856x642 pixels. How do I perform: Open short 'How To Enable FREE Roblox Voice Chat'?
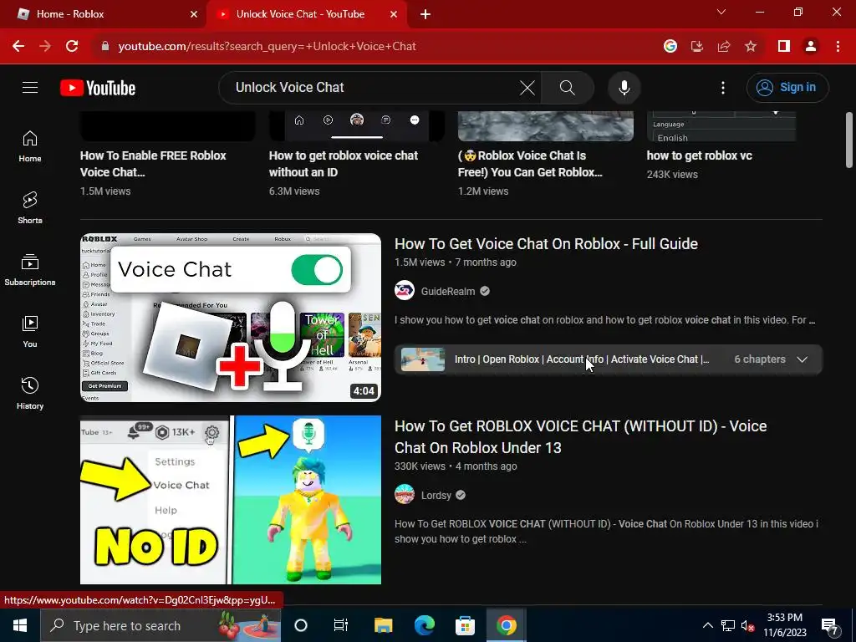(x=153, y=164)
